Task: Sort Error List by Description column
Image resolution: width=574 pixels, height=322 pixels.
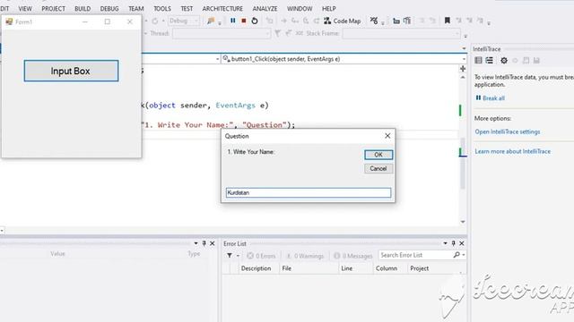Action: click(256, 268)
